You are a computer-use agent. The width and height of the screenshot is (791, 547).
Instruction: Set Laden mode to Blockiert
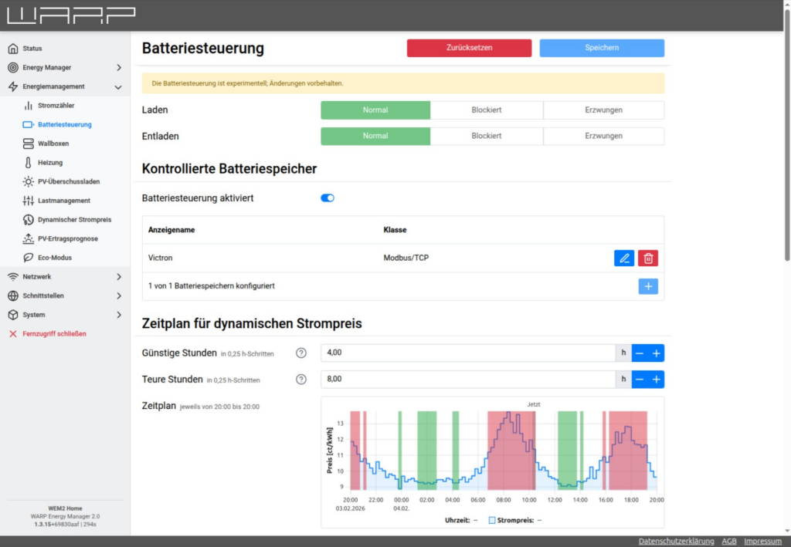(x=487, y=110)
